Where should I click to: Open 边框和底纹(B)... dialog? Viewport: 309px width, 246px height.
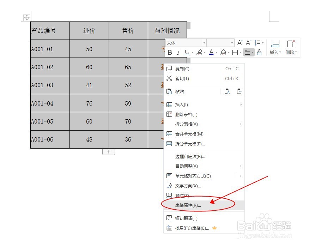tap(204, 156)
